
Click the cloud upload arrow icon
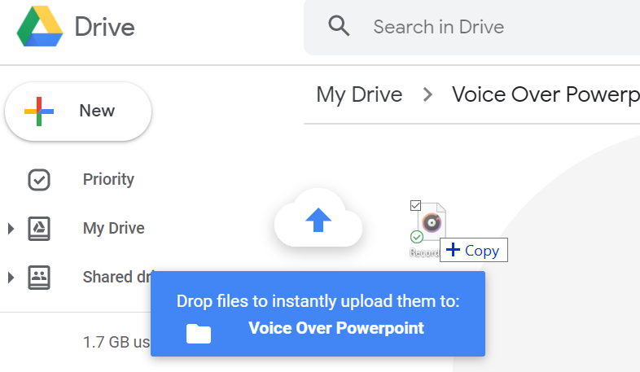point(318,220)
